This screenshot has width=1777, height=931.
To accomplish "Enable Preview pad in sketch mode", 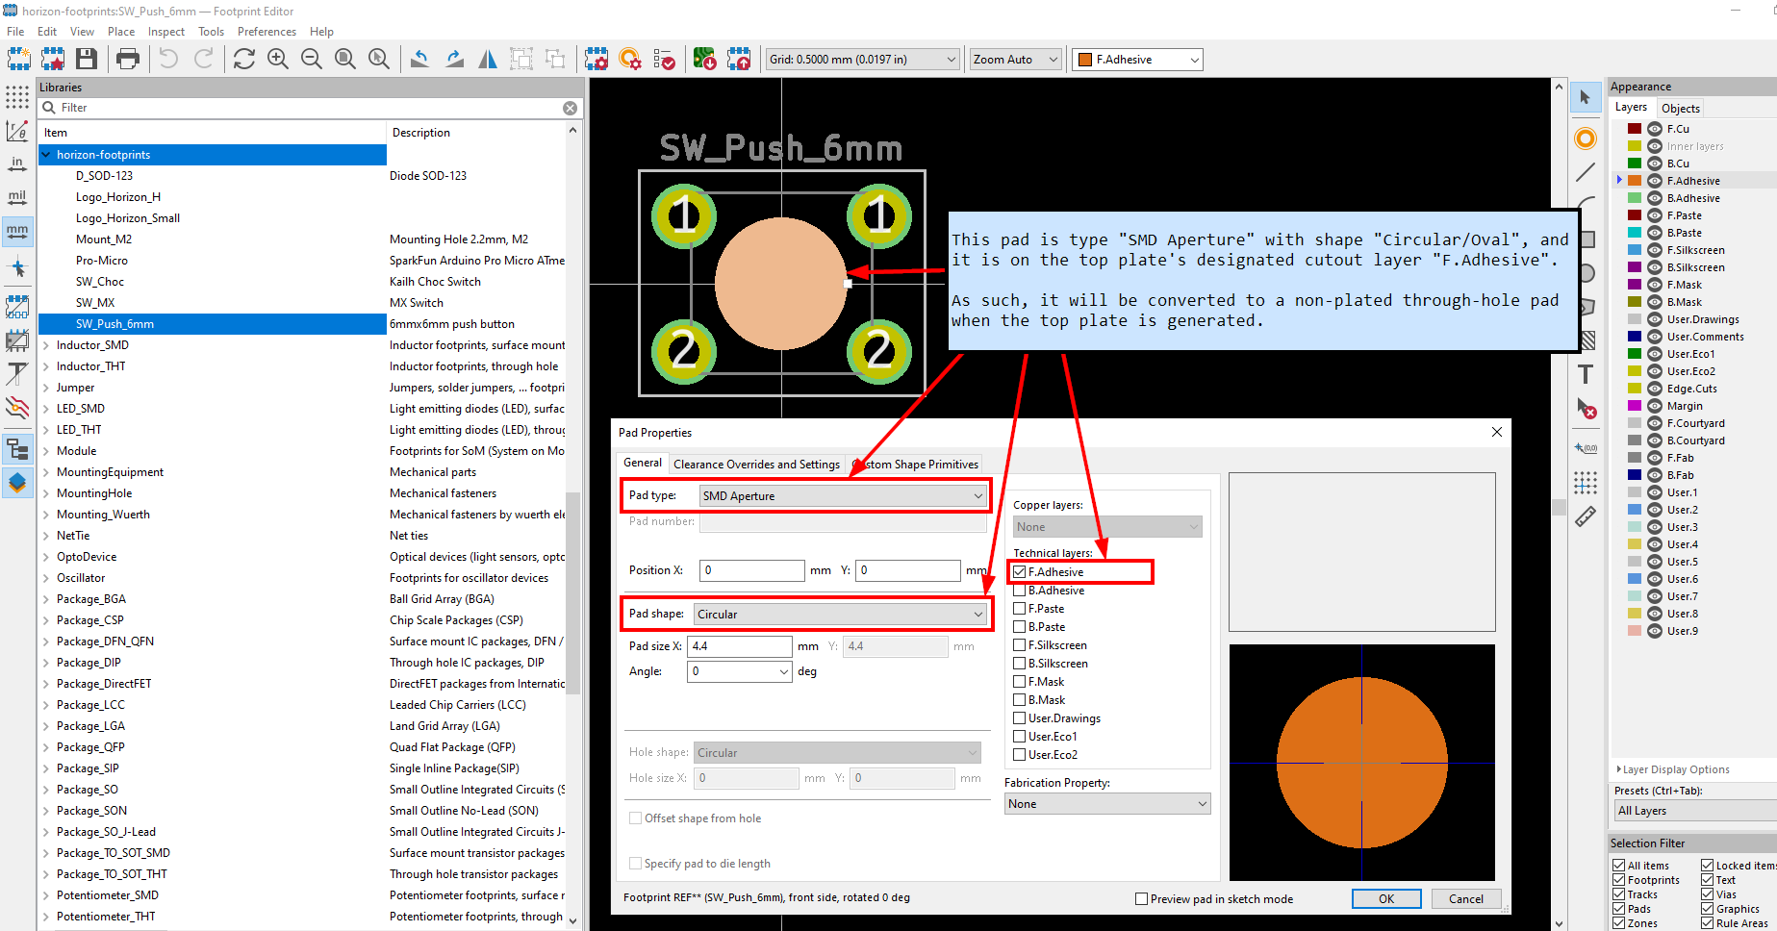I will pyautogui.click(x=1142, y=899).
